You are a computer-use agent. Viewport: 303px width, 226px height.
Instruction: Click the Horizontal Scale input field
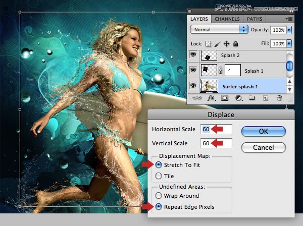[216, 129]
